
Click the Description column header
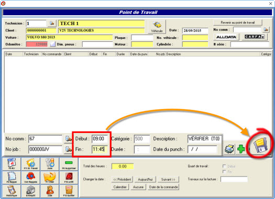[213, 54]
